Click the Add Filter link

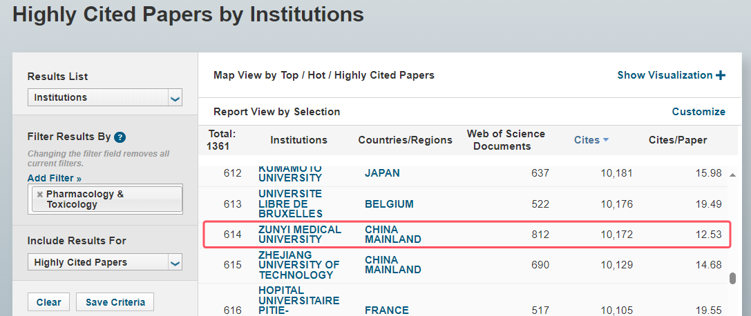point(54,178)
